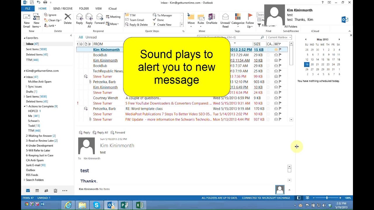Viewport: 374px width, 210px height.
Task: Open the Junk E-mail folder
Action: click(x=36, y=165)
